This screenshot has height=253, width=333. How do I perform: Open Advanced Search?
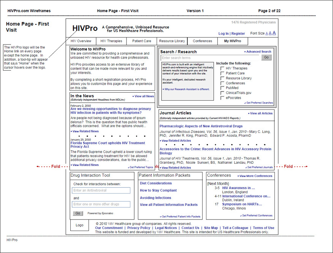click(258, 52)
